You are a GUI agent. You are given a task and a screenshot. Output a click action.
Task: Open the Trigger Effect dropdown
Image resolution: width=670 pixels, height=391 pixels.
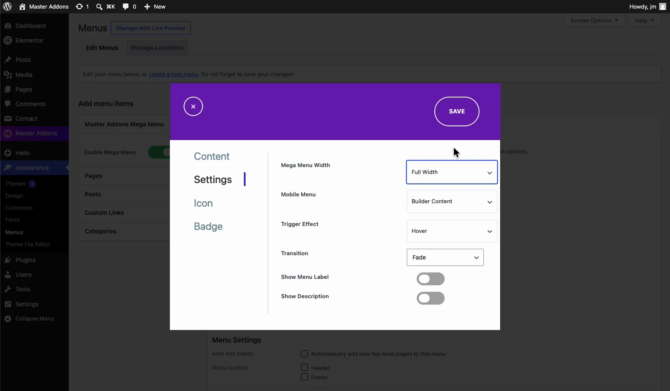pos(452,231)
